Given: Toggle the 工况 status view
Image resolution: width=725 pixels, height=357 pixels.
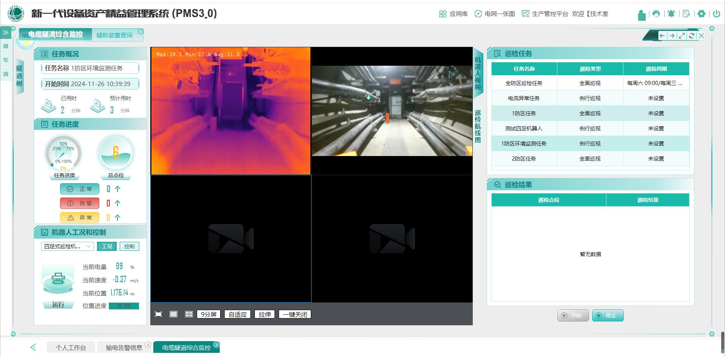Looking at the screenshot, I should (107, 246).
